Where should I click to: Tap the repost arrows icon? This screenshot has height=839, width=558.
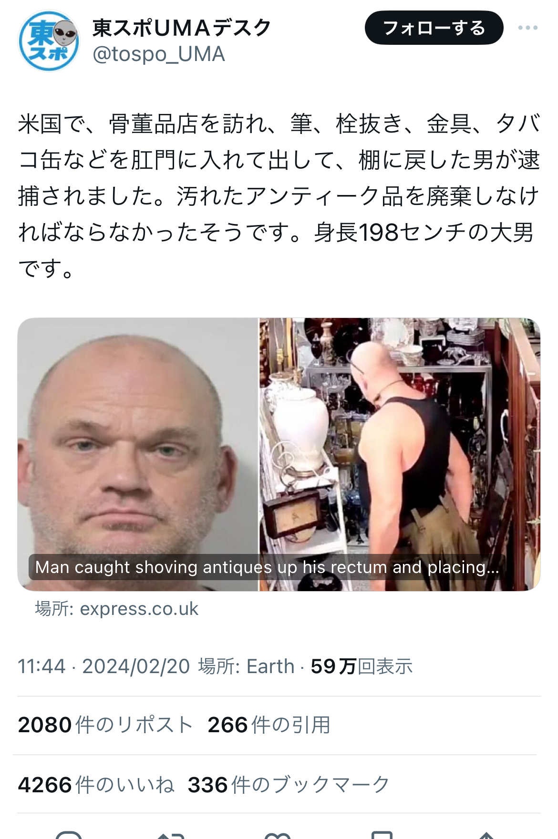click(x=171, y=834)
